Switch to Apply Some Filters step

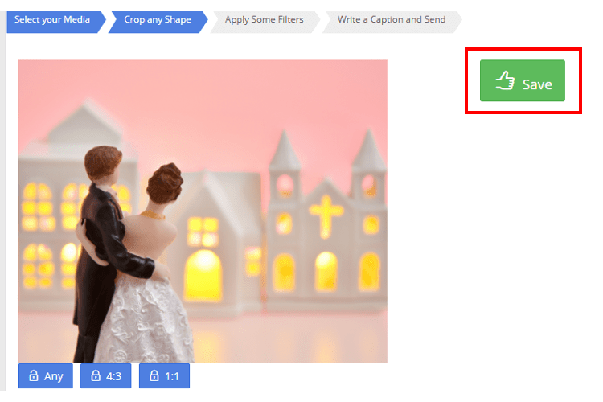coord(264,19)
